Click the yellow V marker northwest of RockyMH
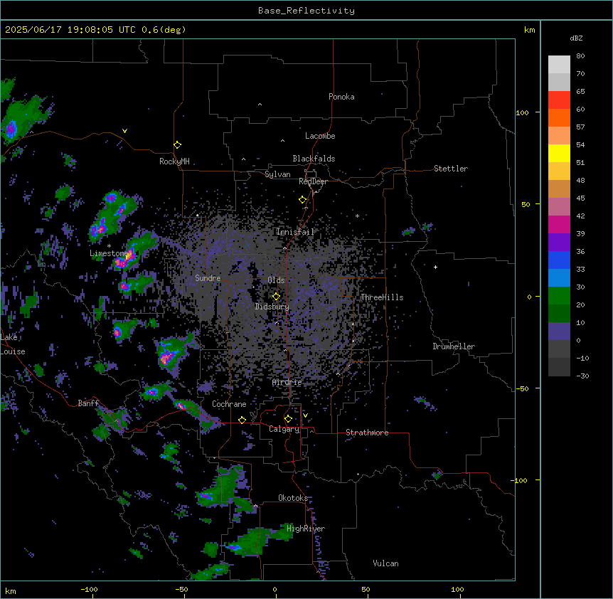 [124, 131]
